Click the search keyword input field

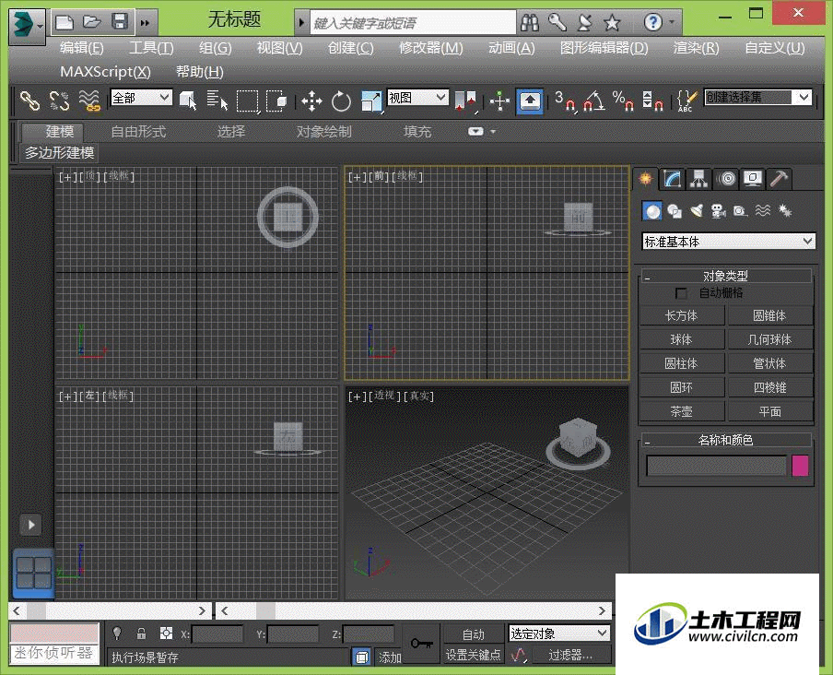413,23
